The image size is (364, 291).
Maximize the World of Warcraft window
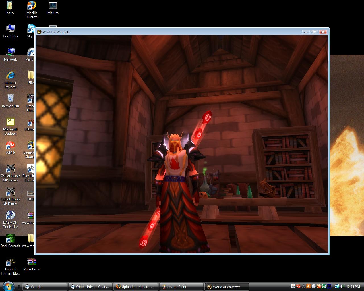tap(314, 32)
